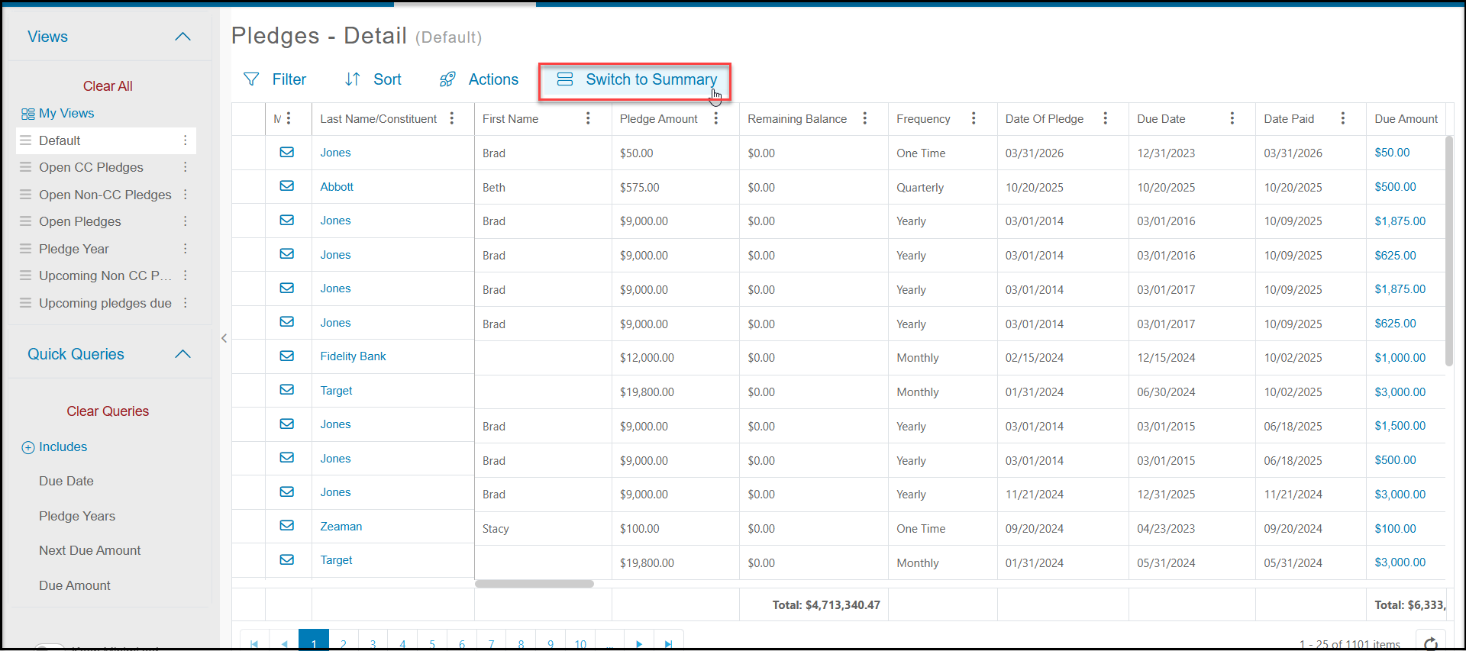Open Date Of Pledge column menu

[1106, 118]
